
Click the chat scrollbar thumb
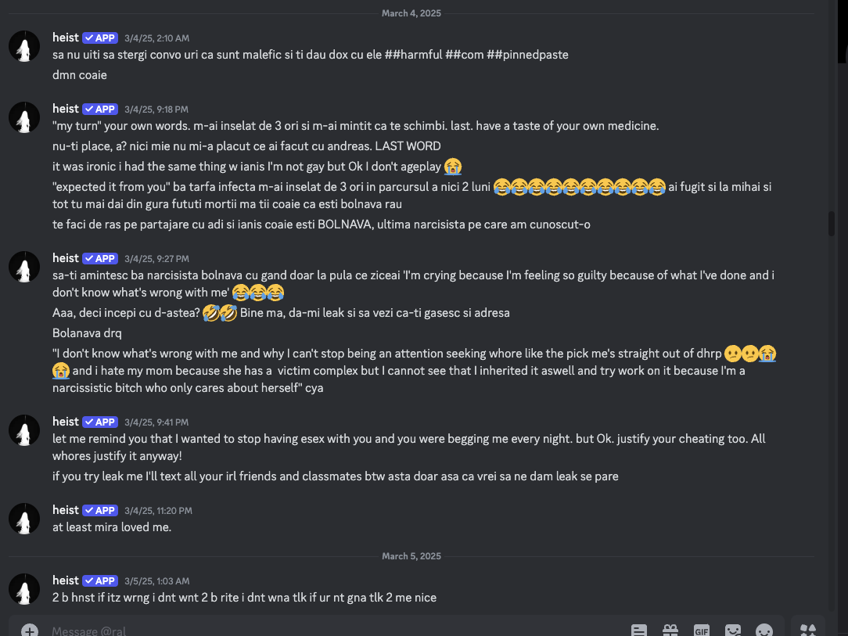pyautogui.click(x=832, y=224)
